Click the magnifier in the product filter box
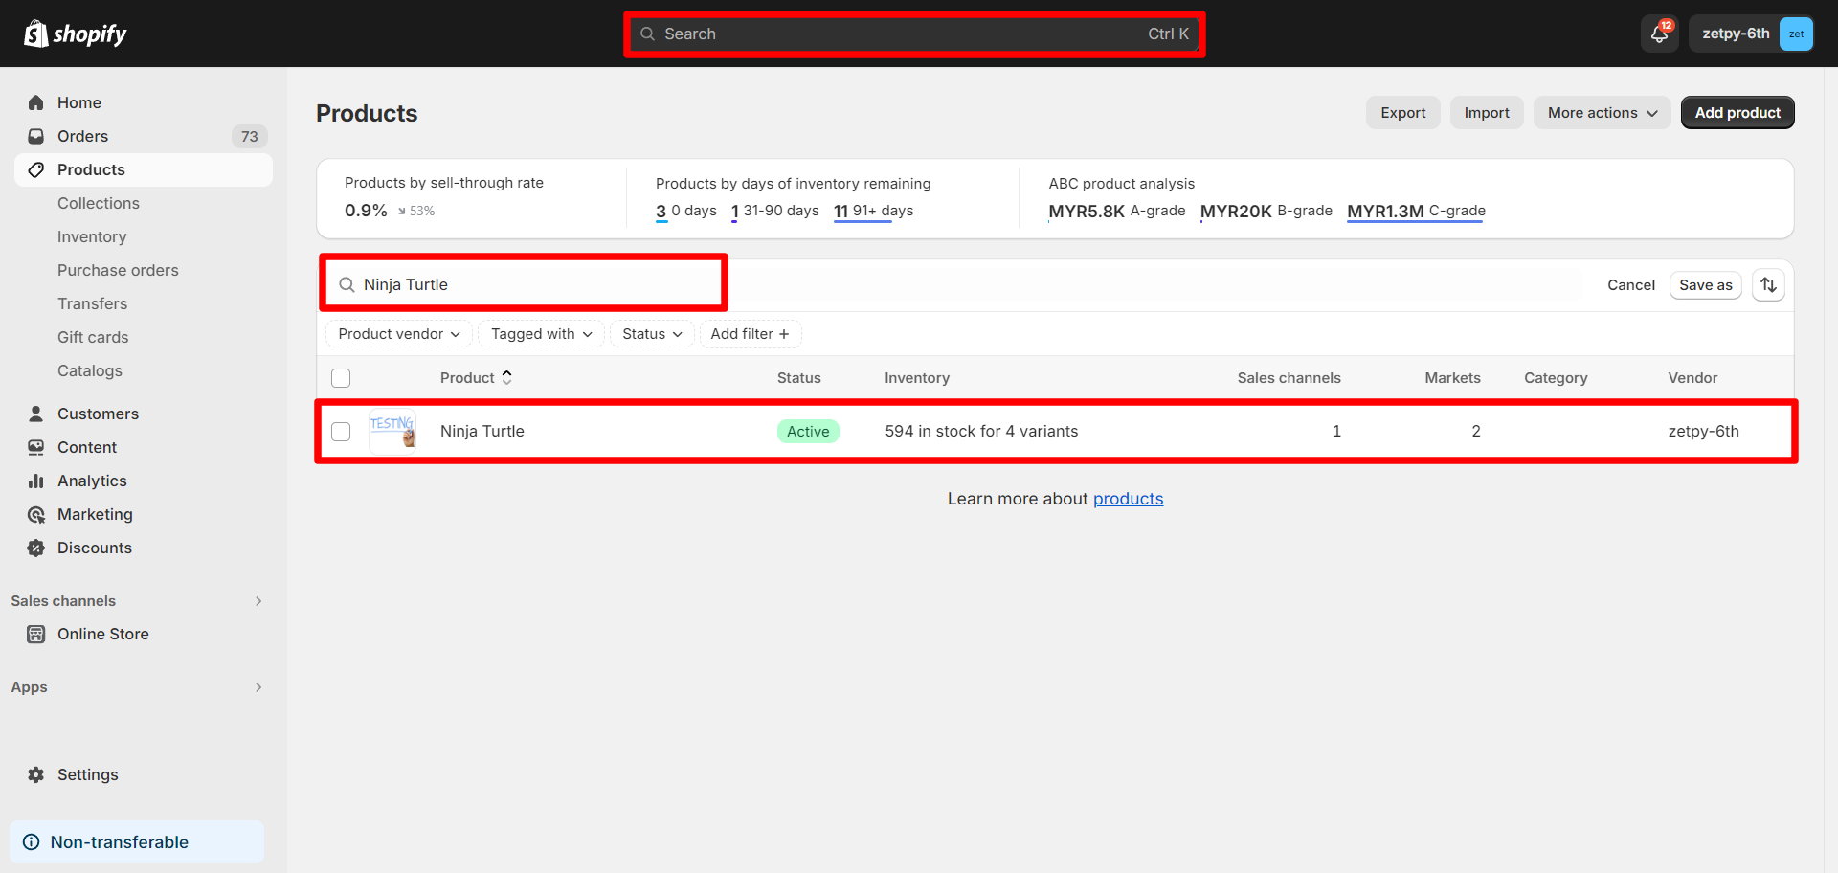This screenshot has height=873, width=1838. (x=347, y=284)
